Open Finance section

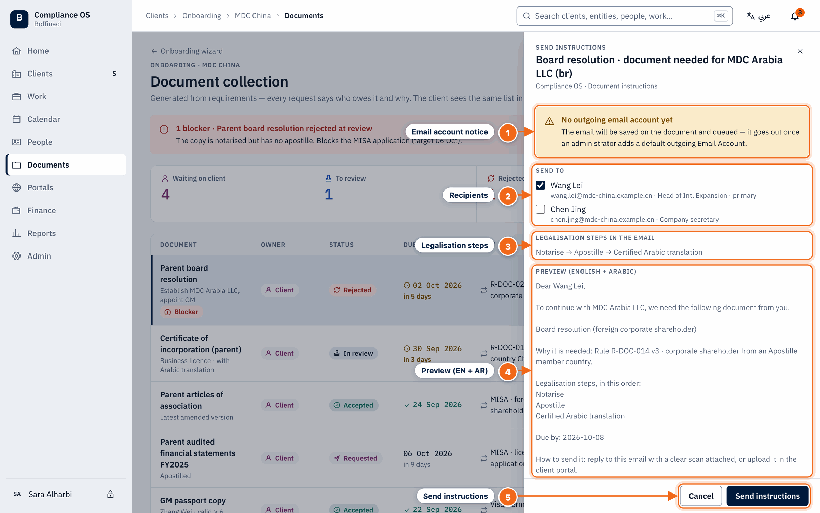coord(66,210)
